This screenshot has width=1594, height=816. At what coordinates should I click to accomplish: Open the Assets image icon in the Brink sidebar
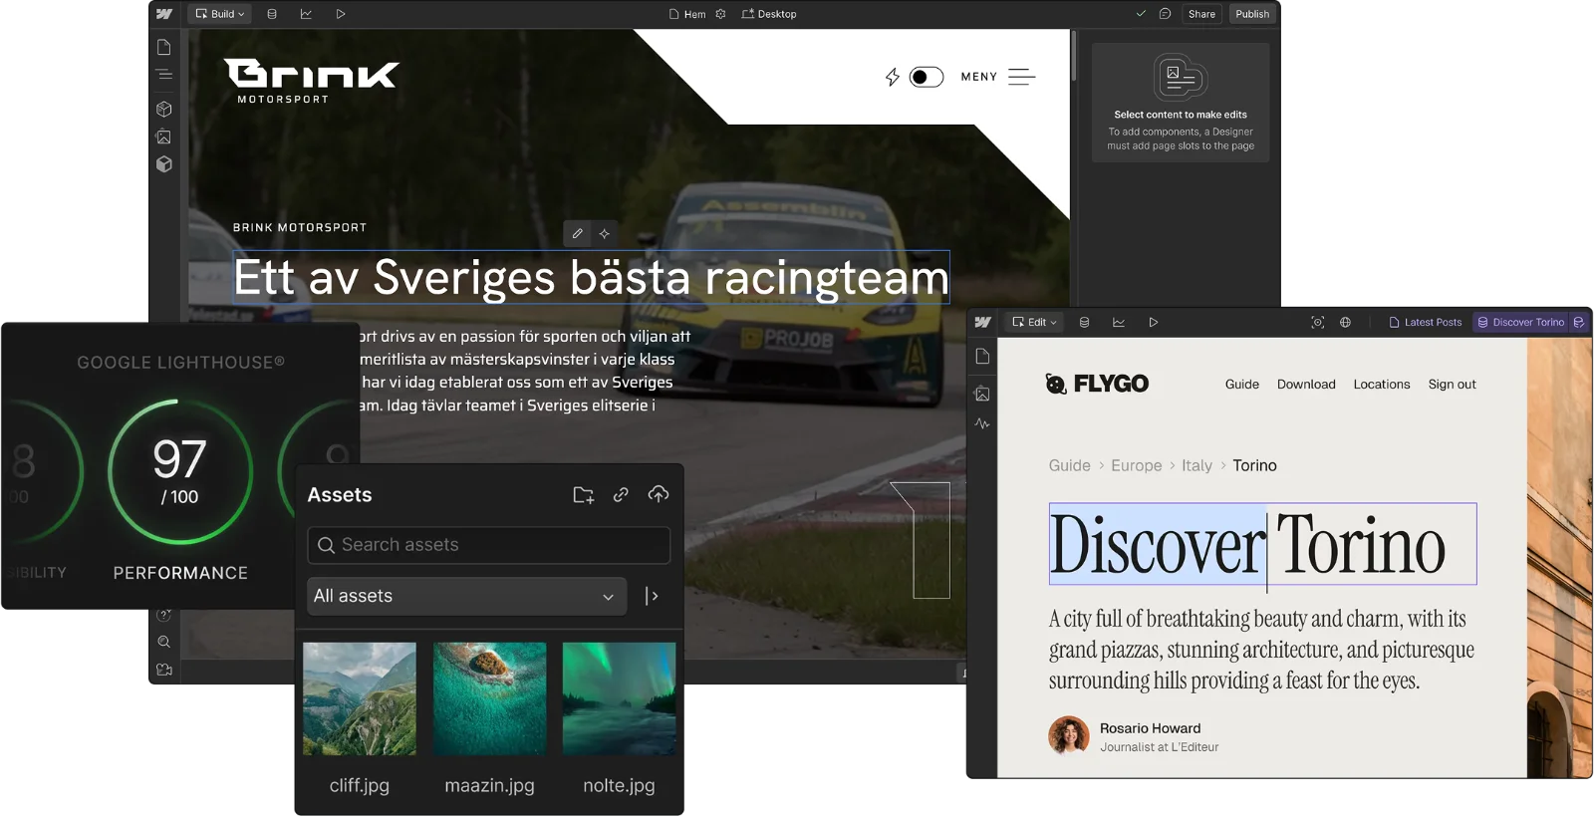[x=164, y=136]
